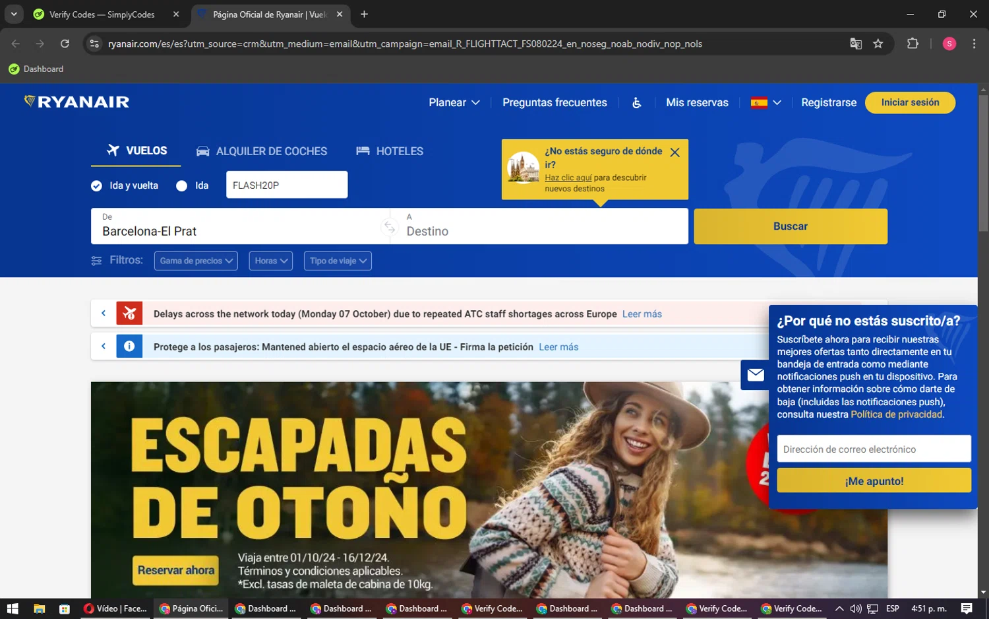Open Leer más on delays notice
Viewport: 989px width, 619px height.
pyautogui.click(x=642, y=314)
